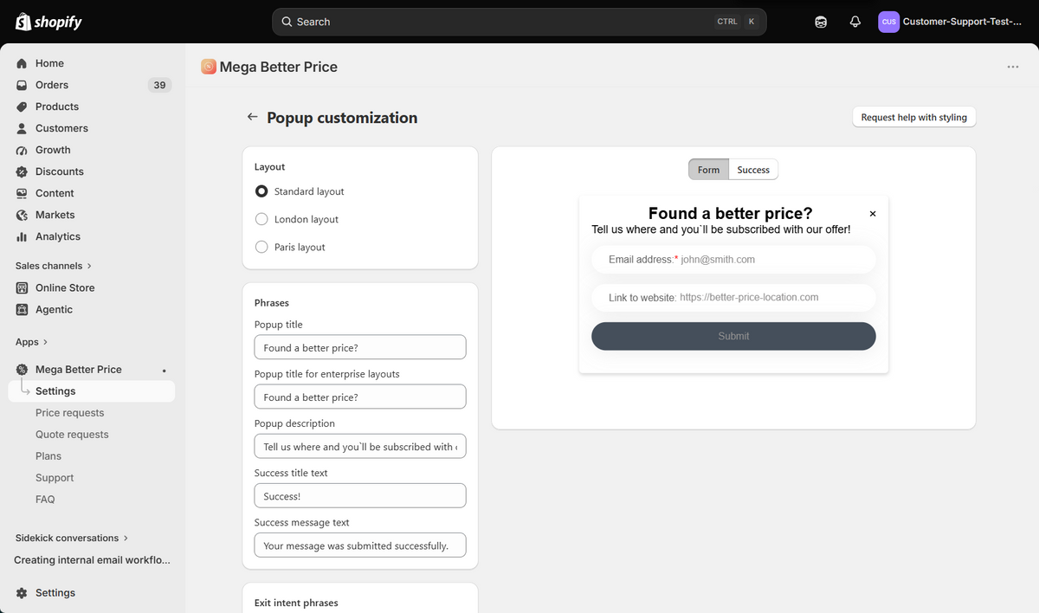The height and width of the screenshot is (613, 1039).
Task: Open Plans in the app menu
Action: tap(48, 456)
